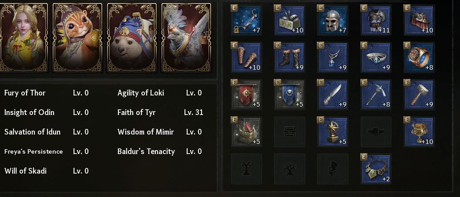Select the winged bird companion card

[x=186, y=38]
